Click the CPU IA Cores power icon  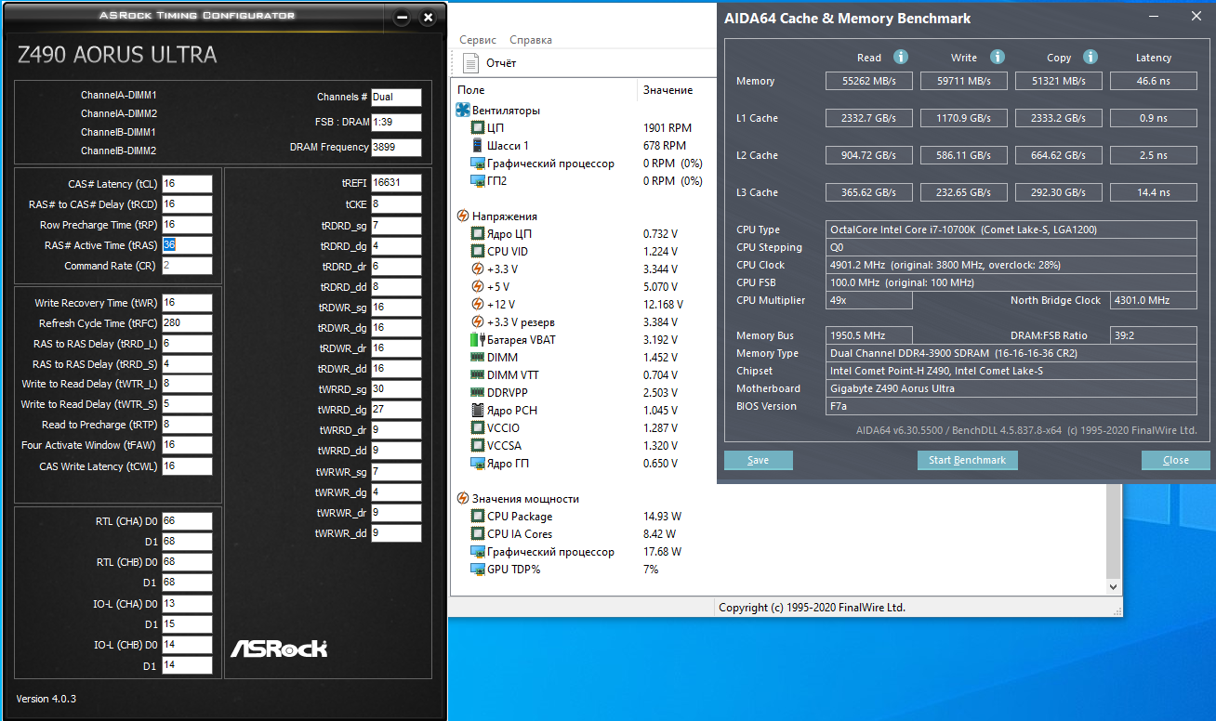[478, 533]
